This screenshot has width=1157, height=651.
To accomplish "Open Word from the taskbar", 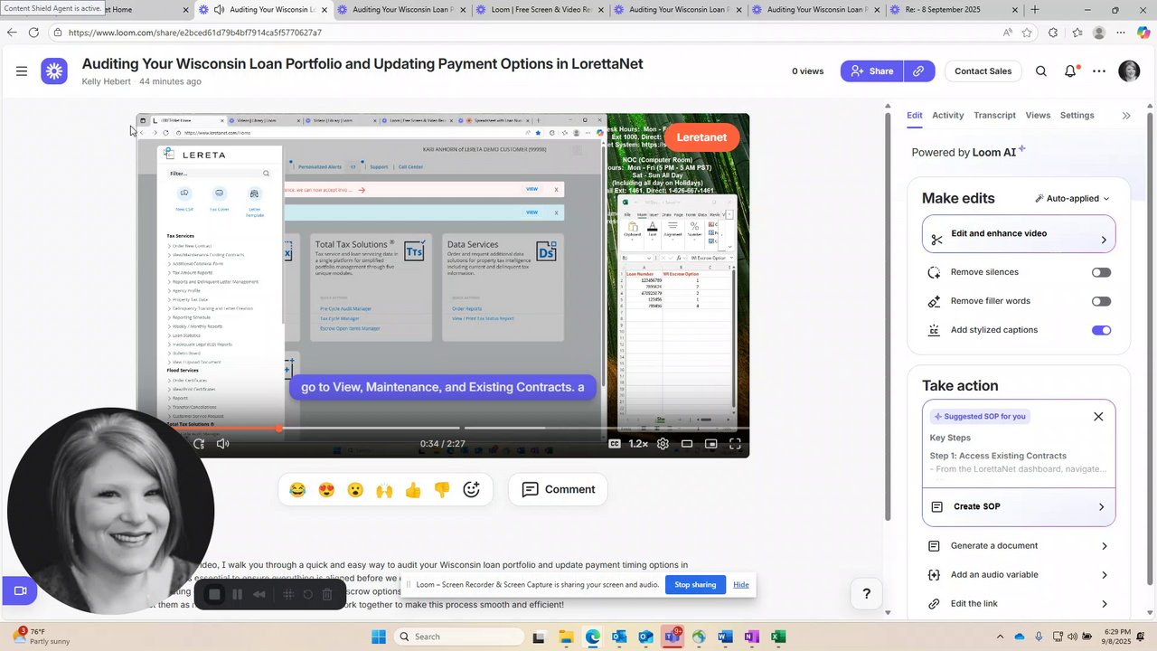I will [725, 637].
